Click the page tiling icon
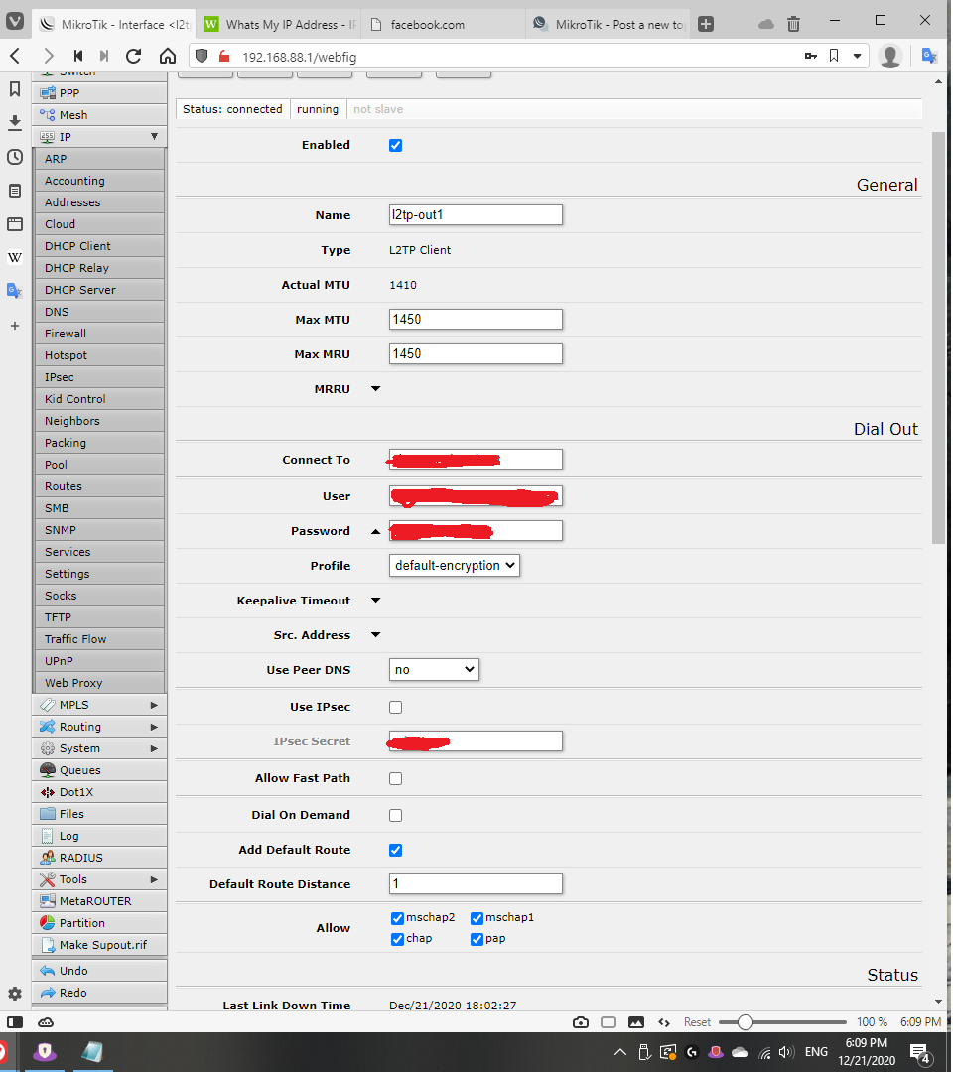 (609, 1022)
